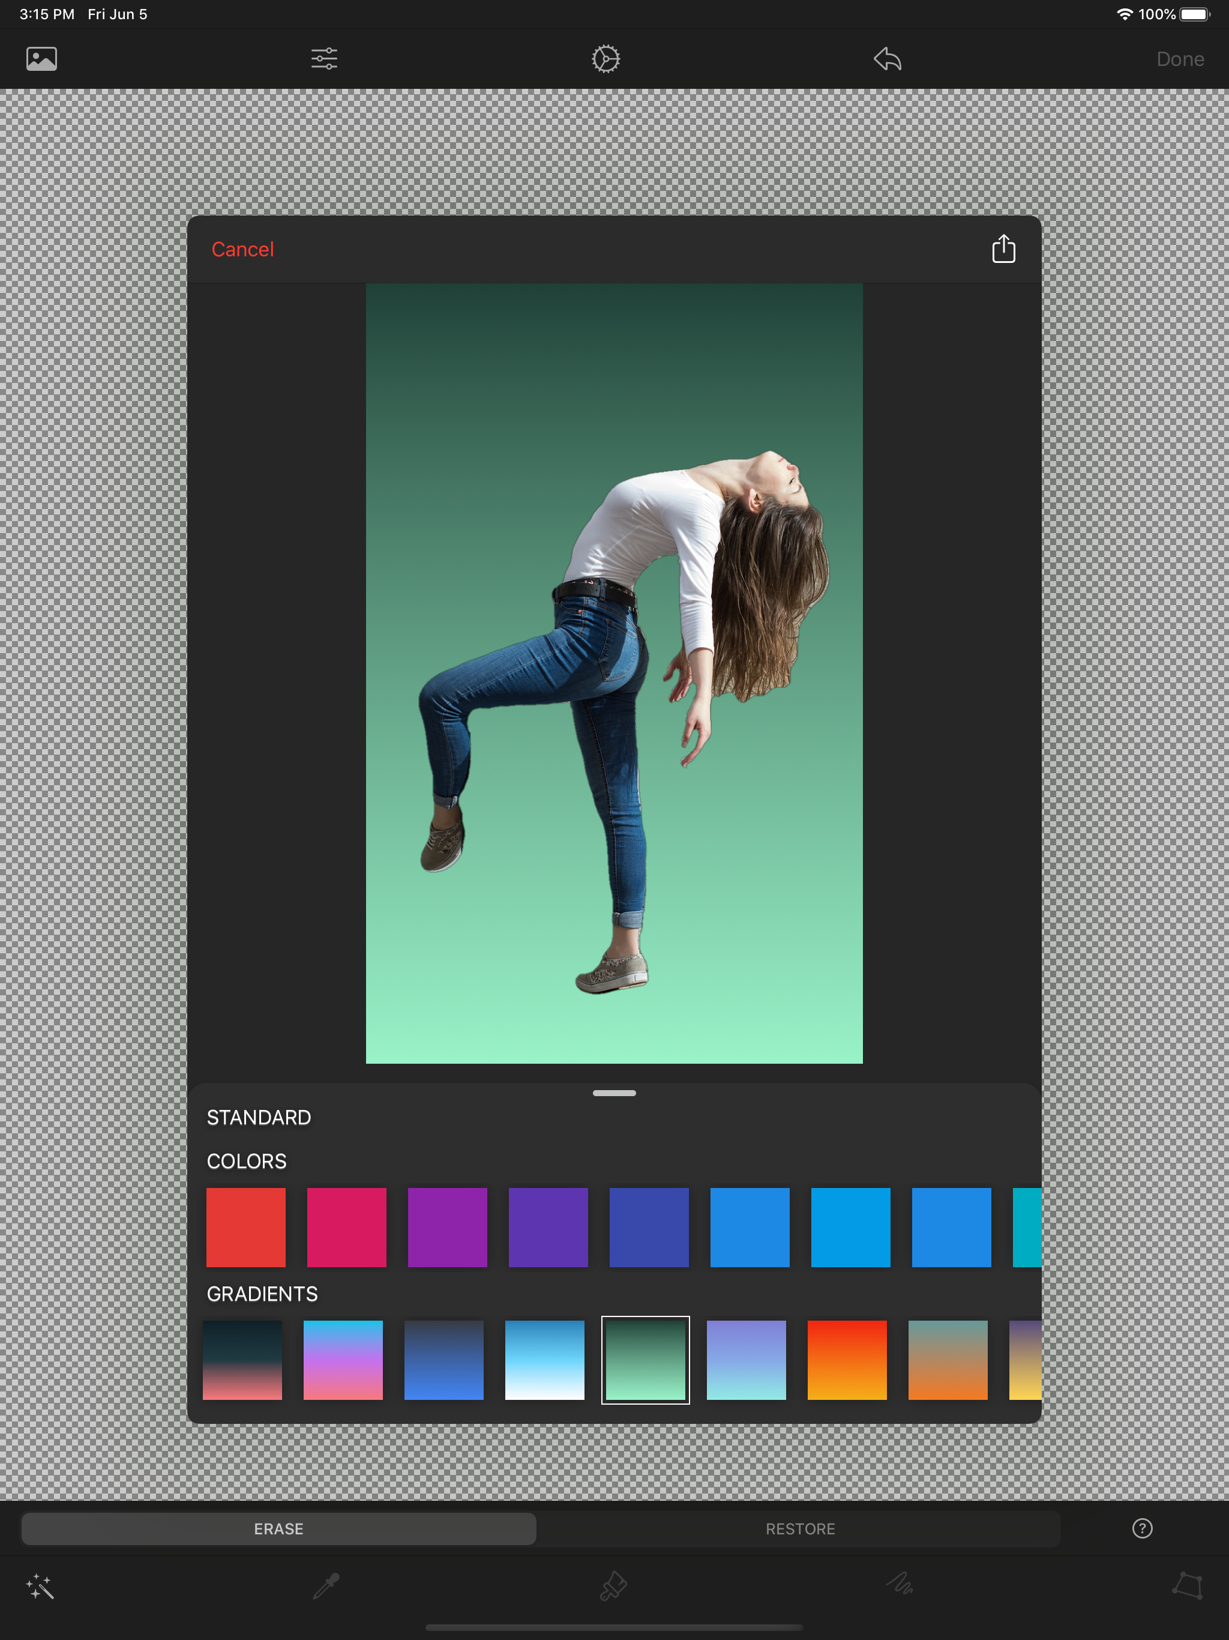The height and width of the screenshot is (1640, 1229).
Task: Select the brush eraser tool
Action: tap(613, 1587)
